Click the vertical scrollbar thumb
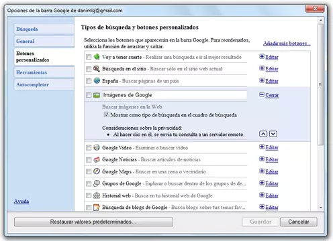333x241 pixels. (x=320, y=85)
